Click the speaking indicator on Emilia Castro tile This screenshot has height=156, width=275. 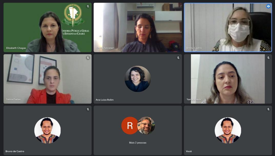268,6
